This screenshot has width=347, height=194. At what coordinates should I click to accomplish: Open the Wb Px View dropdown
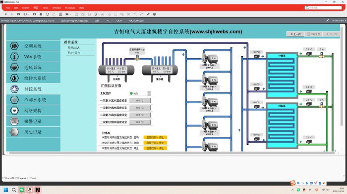click(x=339, y=21)
